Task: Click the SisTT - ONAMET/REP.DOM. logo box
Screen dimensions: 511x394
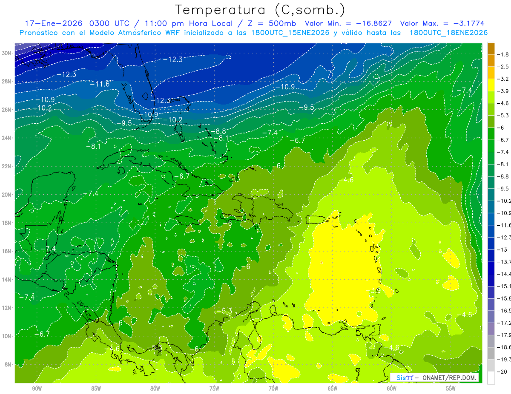Action: pyautogui.click(x=434, y=377)
